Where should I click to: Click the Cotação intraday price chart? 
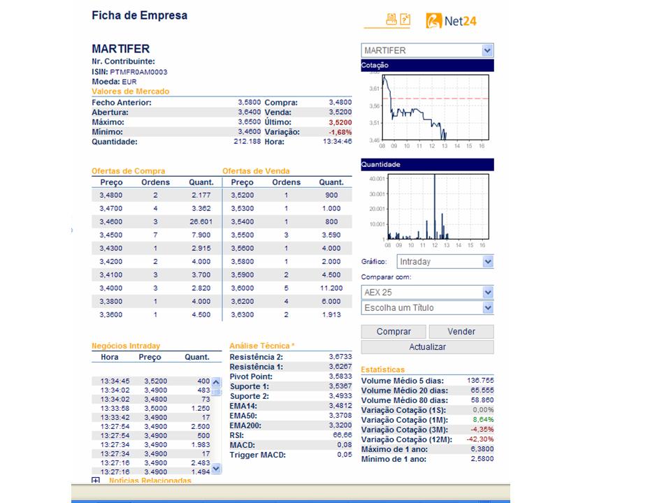pyautogui.click(x=435, y=108)
